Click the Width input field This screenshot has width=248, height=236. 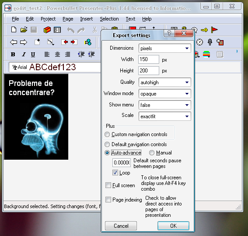(149, 59)
